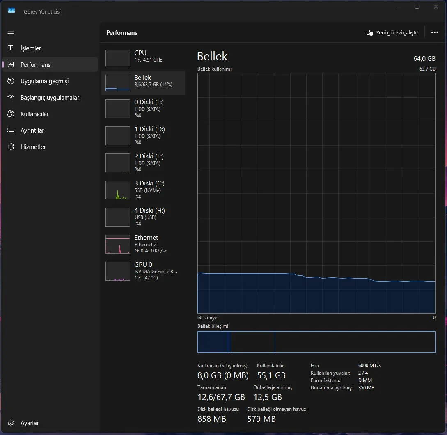Select GPU 0 NVIDIA GeForce entry
The image size is (447, 435).
click(x=143, y=271)
